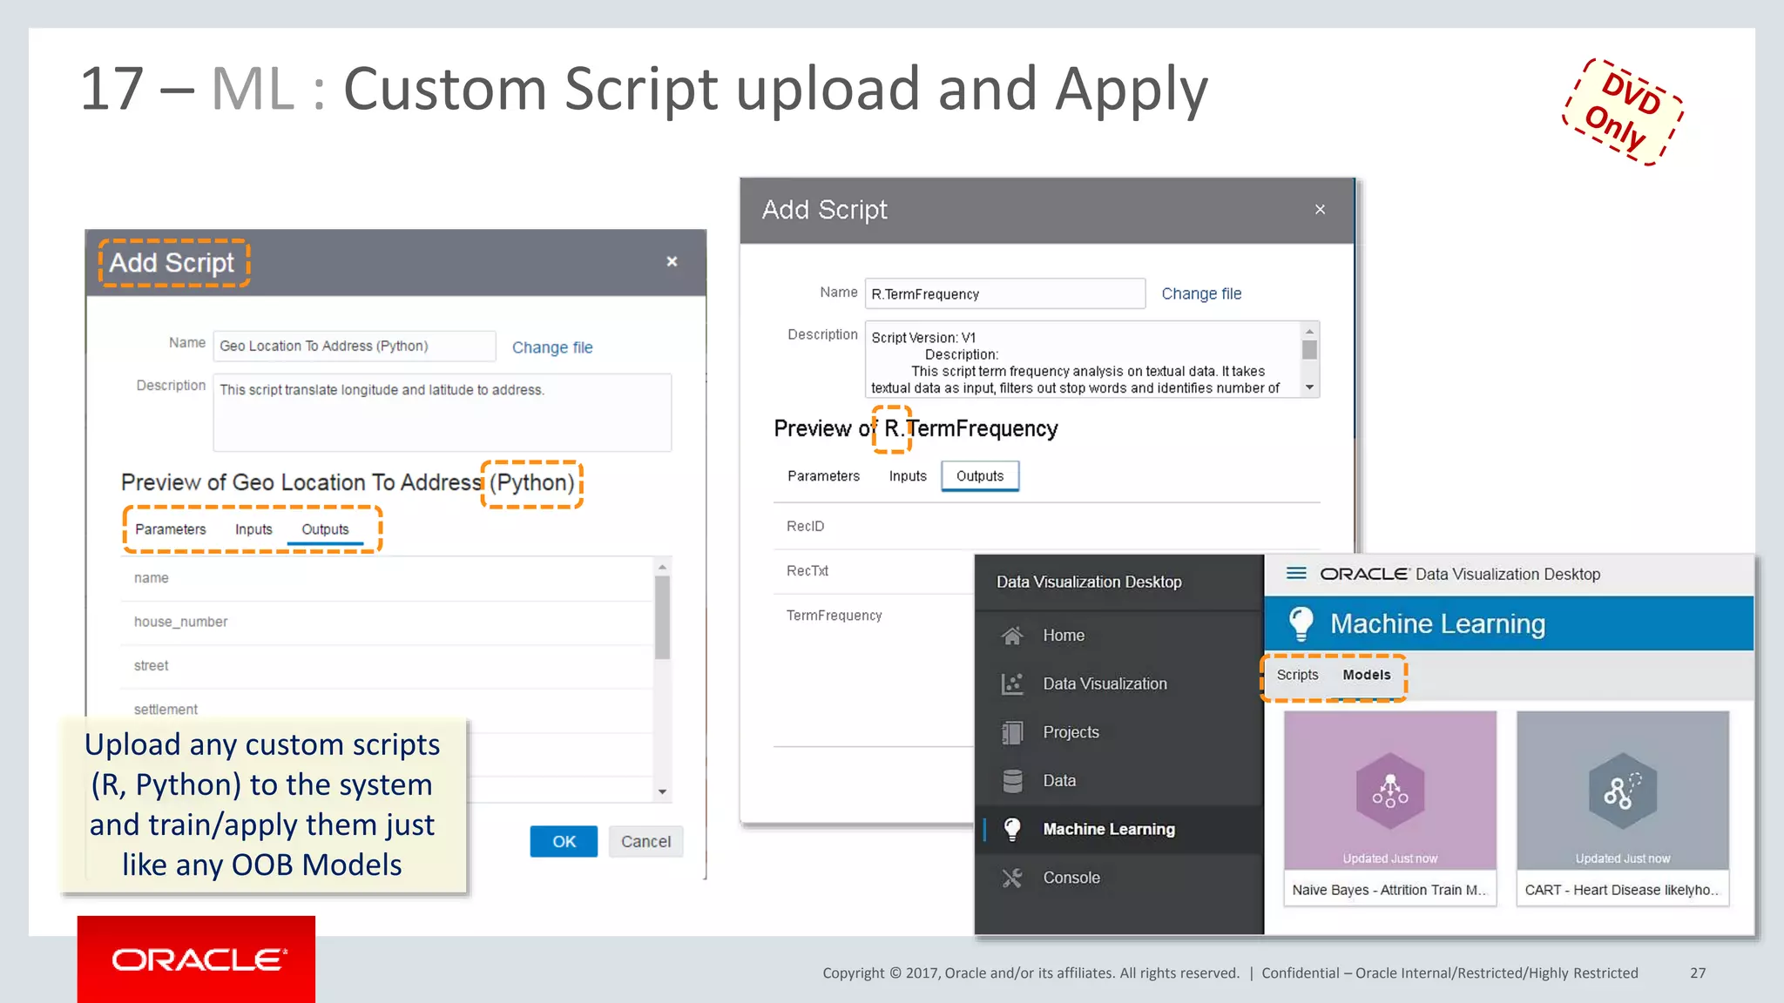This screenshot has width=1784, height=1003.
Task: Select the 'street' output row
Action: pos(387,666)
